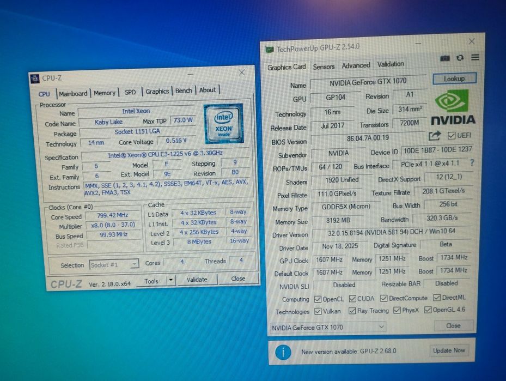The height and width of the screenshot is (381, 506).
Task: Click the Validate button in CPU-Z
Action: click(197, 279)
